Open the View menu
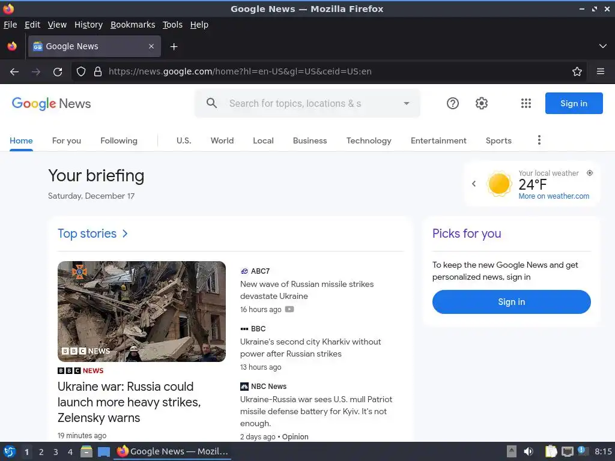This screenshot has width=615, height=461. (x=57, y=25)
